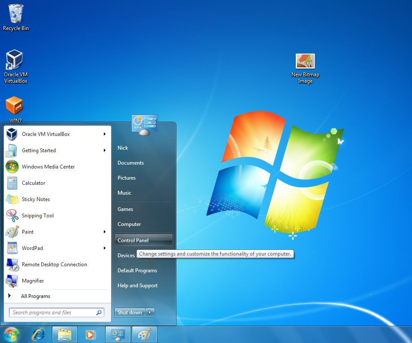Open the Recycle Bin
This screenshot has width=412, height=343.
point(15,15)
